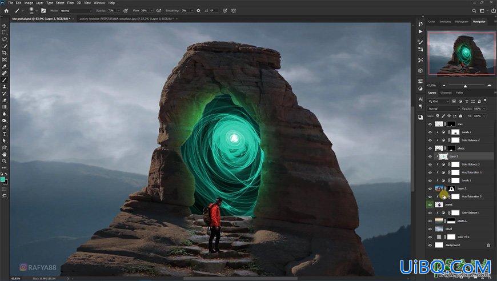Click the Navigator zoom slider handle
The height and width of the screenshot is (281, 497).
click(465, 86)
